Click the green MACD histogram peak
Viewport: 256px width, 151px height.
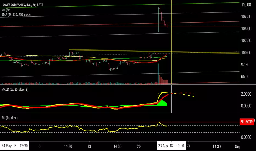[162, 103]
